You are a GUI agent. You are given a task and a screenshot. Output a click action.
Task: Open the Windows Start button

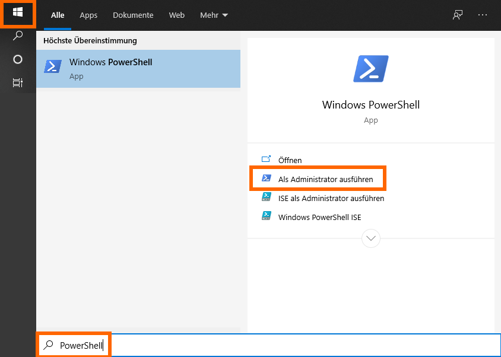[18, 13]
